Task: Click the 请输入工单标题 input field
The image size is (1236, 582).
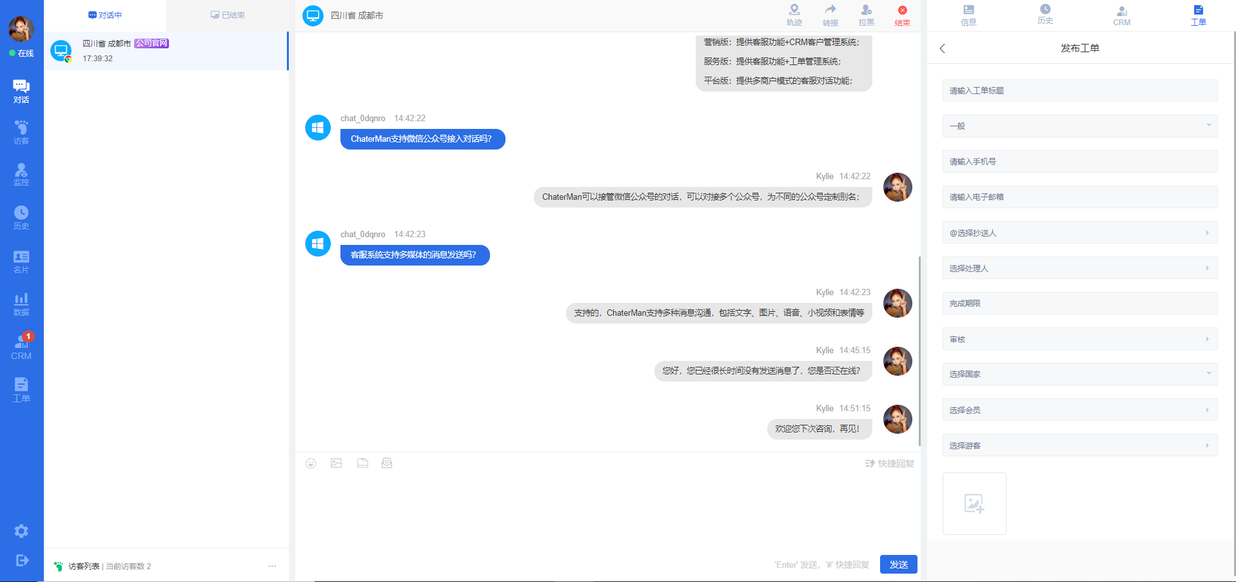Action: 1080,91
